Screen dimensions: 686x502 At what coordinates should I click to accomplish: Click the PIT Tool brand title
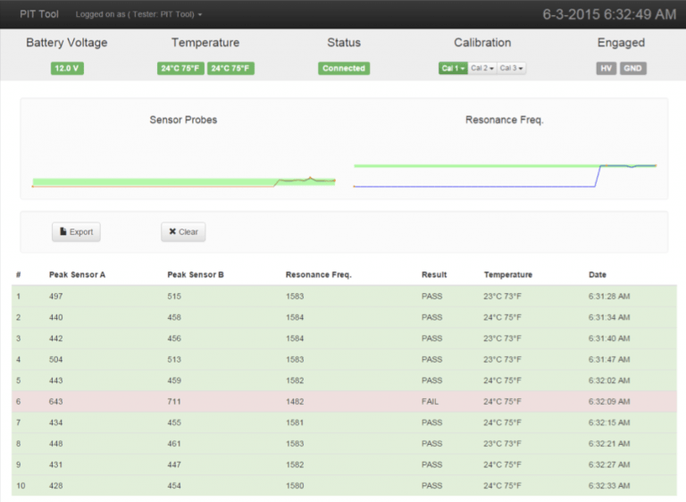39,14
